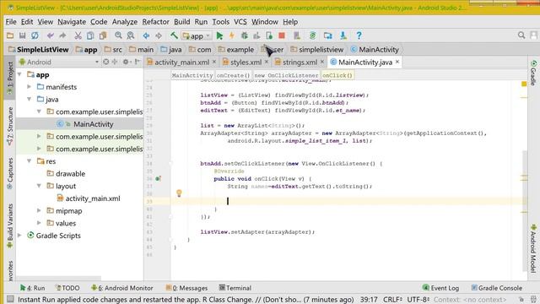Click the Search Everywhere magnifier icon

[x=521, y=35]
